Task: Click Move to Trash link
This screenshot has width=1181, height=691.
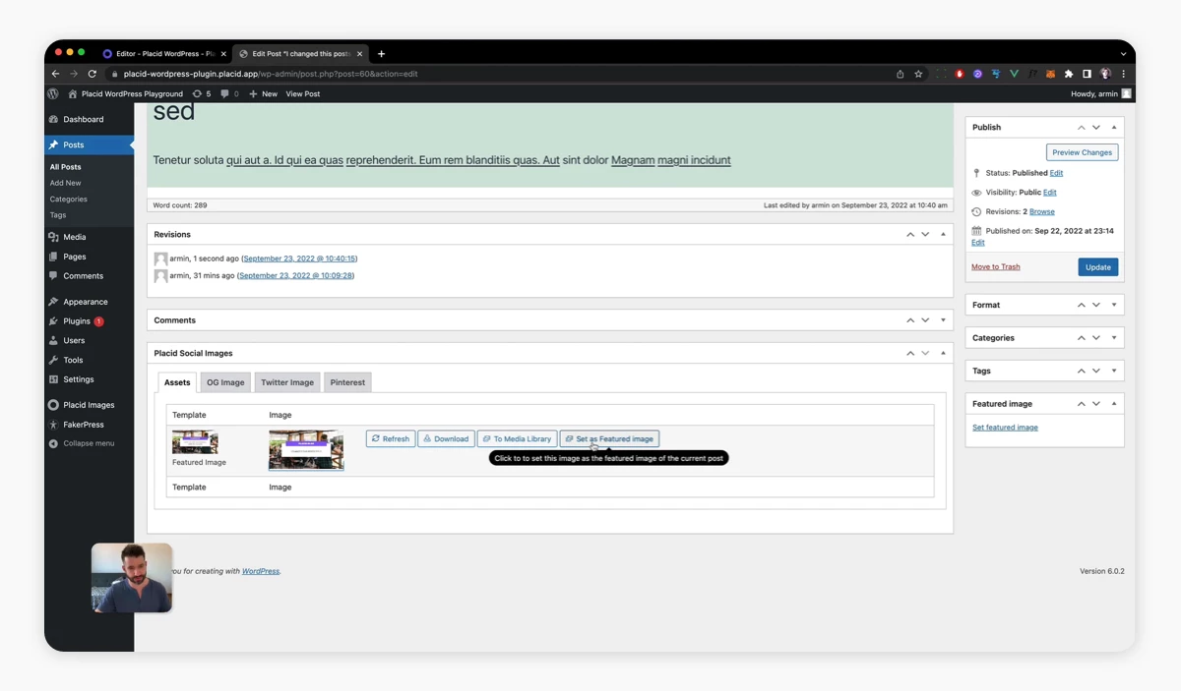Action: [996, 267]
